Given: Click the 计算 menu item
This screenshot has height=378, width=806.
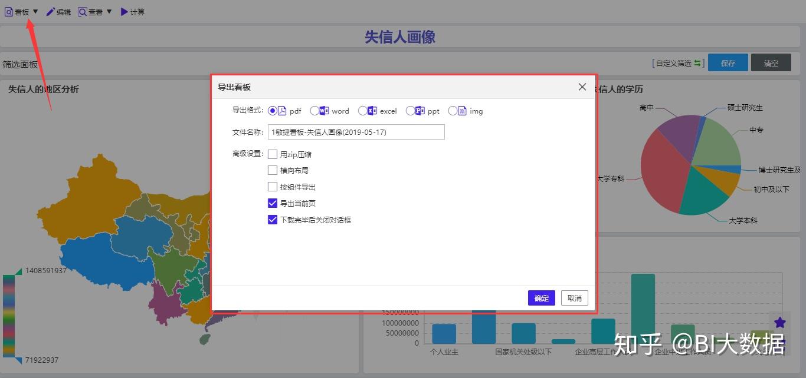Looking at the screenshot, I should pos(136,11).
